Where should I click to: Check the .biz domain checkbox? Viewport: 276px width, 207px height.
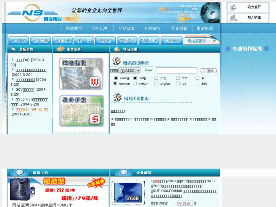click(x=178, y=78)
